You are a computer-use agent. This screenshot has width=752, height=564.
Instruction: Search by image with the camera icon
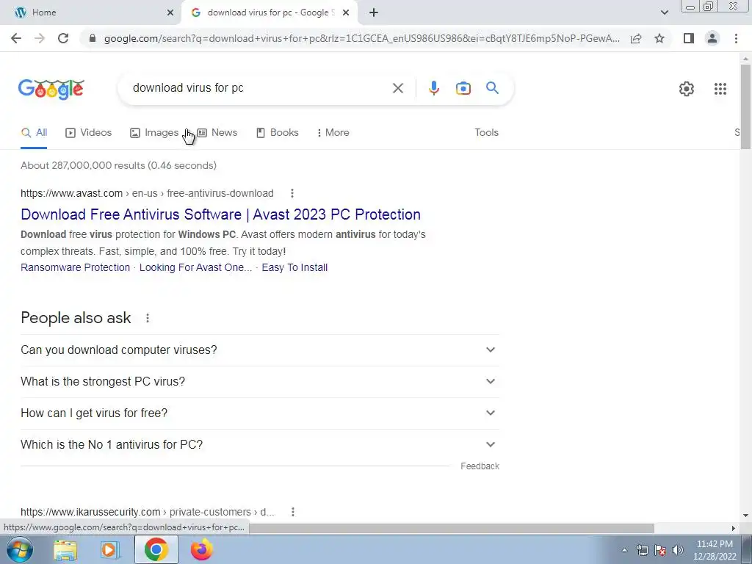[463, 88]
